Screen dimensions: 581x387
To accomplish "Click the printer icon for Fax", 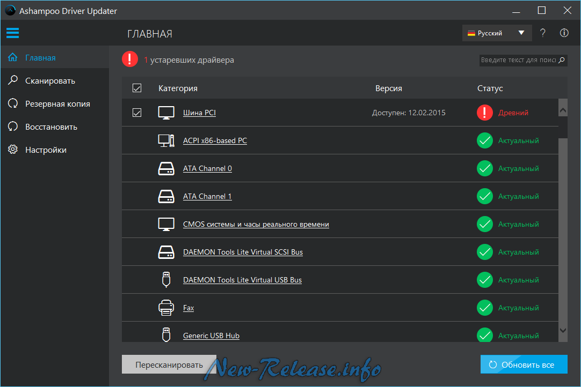I will (166, 308).
